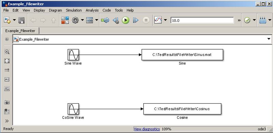The height and width of the screenshot is (133, 273).
Task: Save the model with floppy disk icon
Action: pyautogui.click(x=21, y=21)
